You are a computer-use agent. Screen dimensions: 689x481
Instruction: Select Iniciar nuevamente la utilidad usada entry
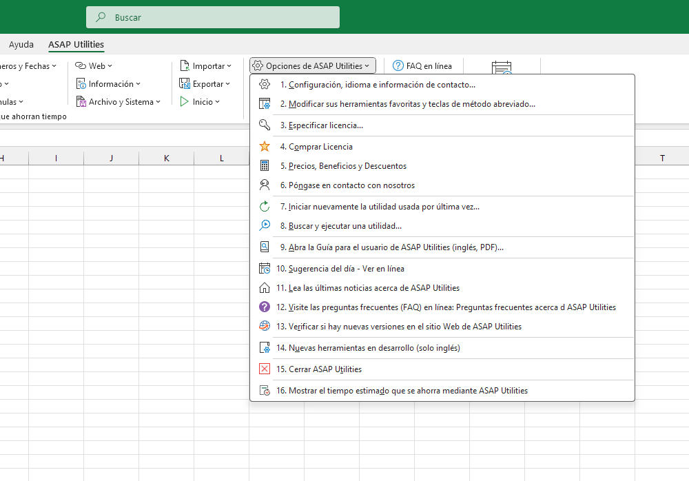[x=442, y=207]
